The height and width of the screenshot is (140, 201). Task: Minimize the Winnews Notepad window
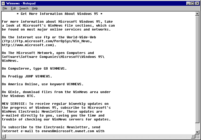(x=188, y=3)
